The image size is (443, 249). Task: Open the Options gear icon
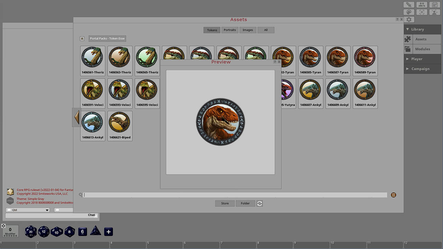[409, 19]
